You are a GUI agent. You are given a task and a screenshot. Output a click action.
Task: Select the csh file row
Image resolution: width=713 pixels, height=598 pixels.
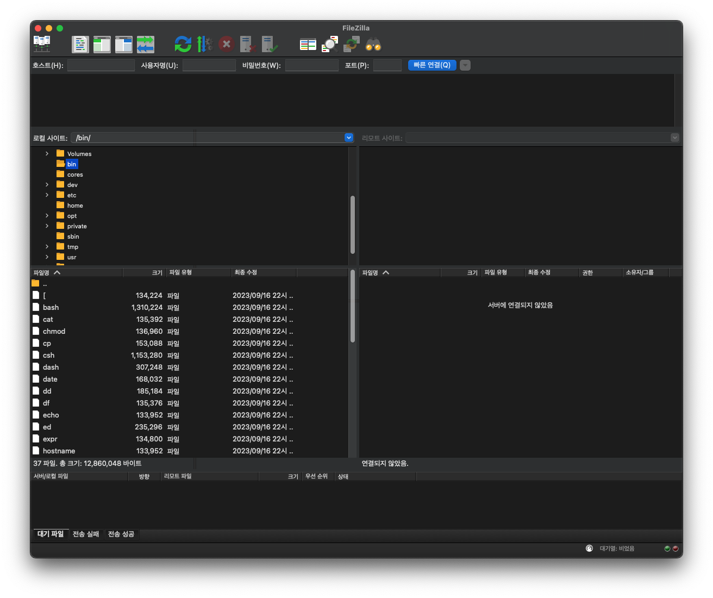[x=189, y=356]
